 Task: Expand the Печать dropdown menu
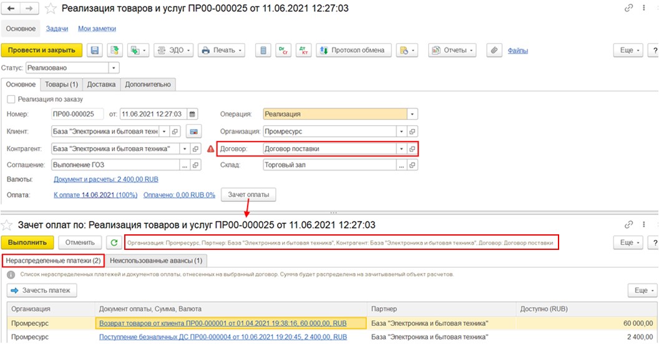coord(240,50)
